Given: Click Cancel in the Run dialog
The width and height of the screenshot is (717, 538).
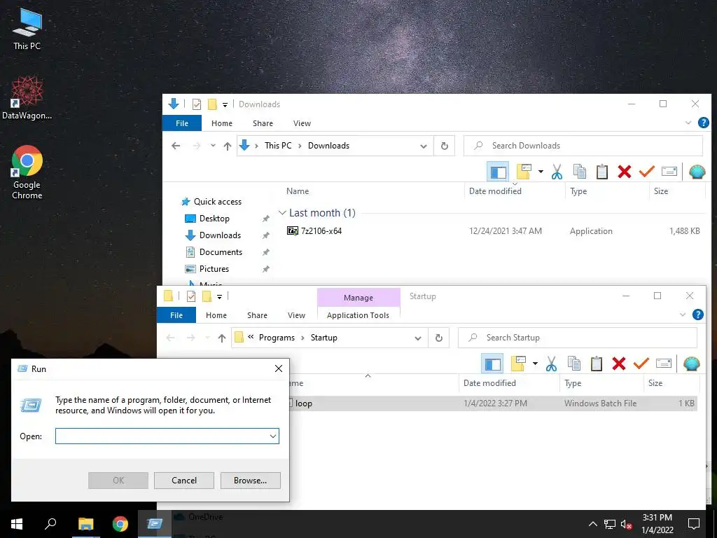Looking at the screenshot, I should click(184, 481).
